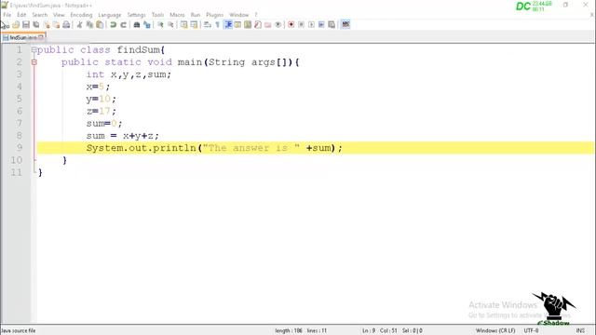Click the Save All toolbar icon

coord(36,25)
